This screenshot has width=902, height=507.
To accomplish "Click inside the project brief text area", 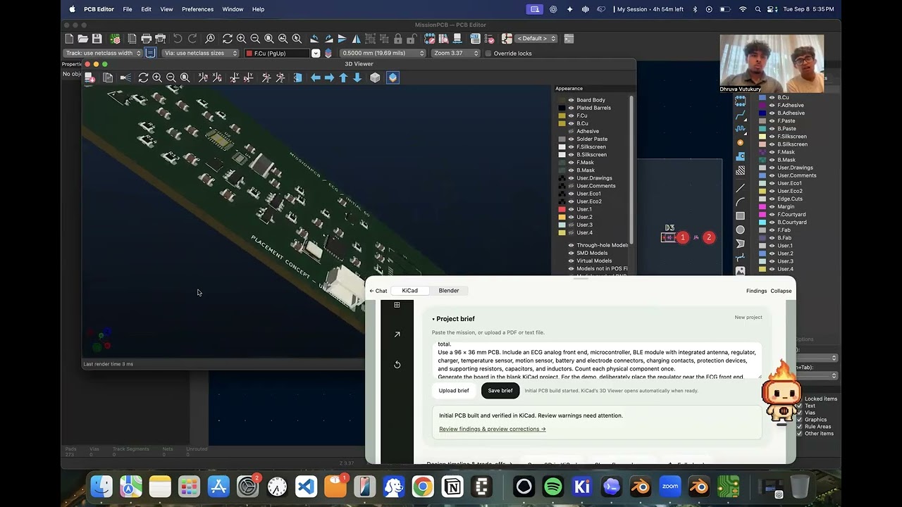I will point(596,361).
